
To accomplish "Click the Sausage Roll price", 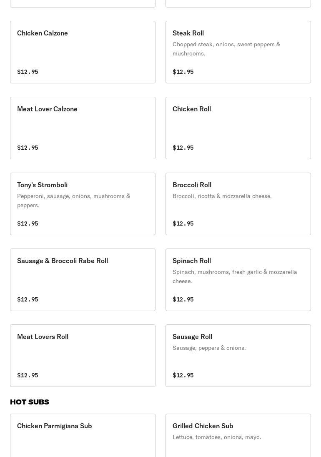I will coord(183,375).
